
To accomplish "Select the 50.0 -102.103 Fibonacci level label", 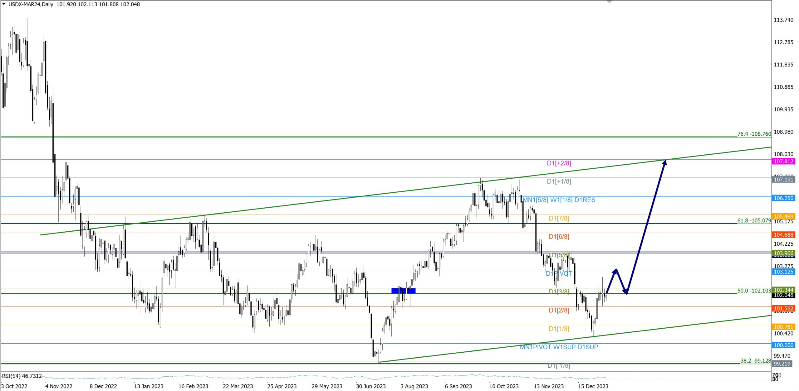I will click(754, 291).
